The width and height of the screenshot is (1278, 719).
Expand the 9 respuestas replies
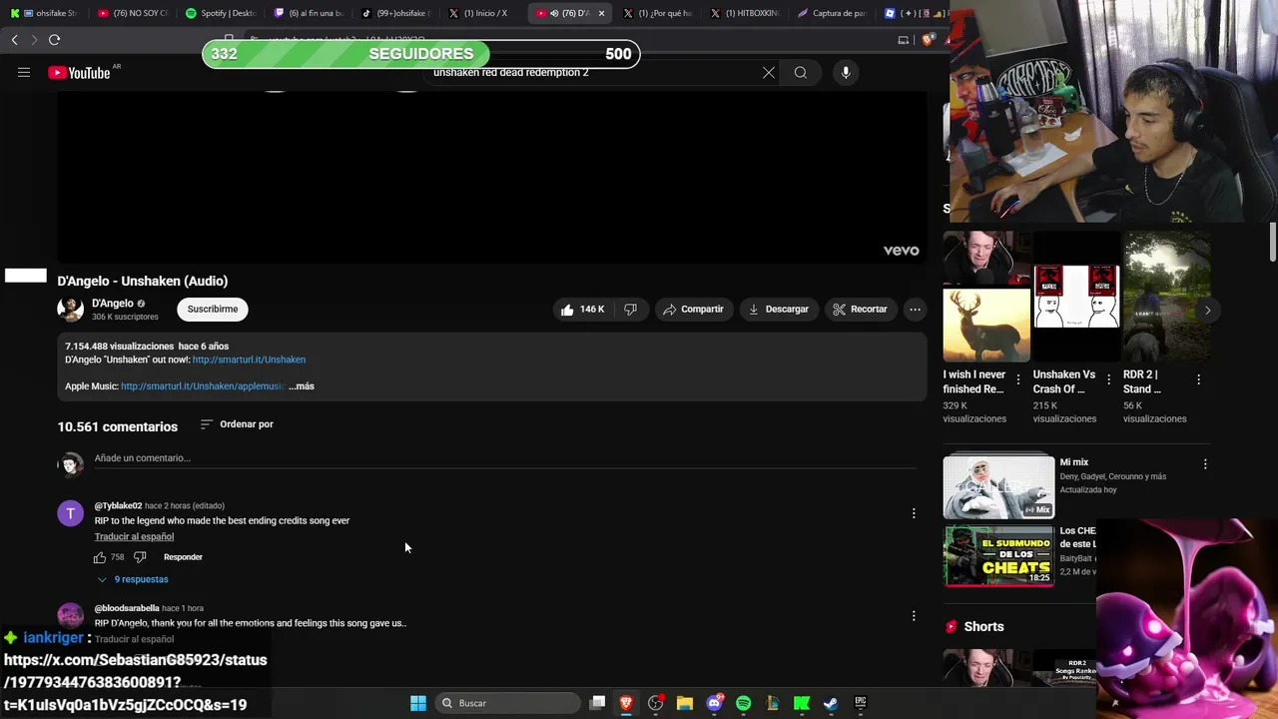coord(133,579)
